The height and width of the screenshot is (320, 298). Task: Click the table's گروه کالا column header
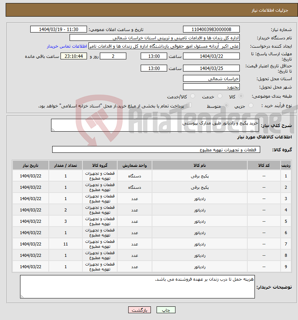pos(100,165)
